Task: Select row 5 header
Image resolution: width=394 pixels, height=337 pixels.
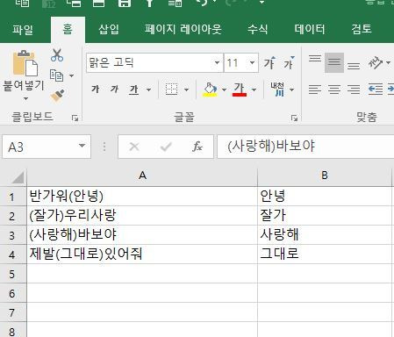Action: pyautogui.click(x=12, y=274)
